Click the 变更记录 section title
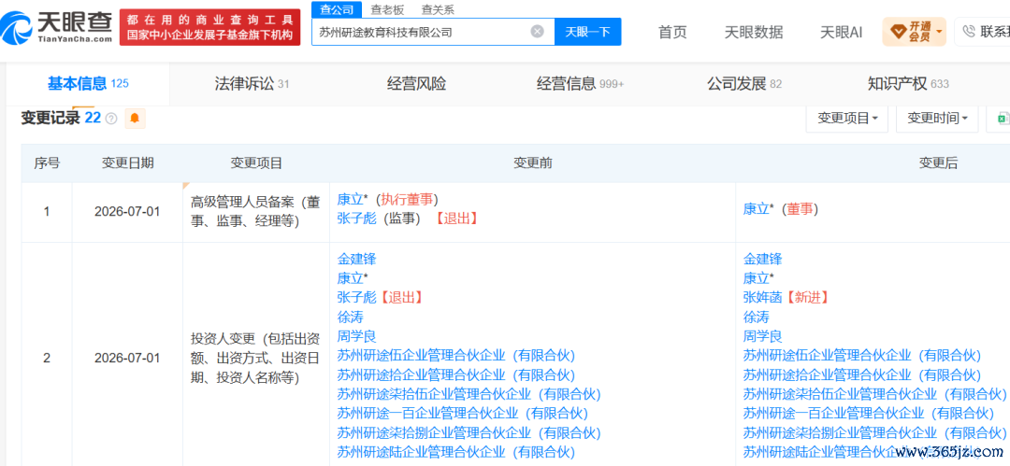The width and height of the screenshot is (1010, 466). click(x=50, y=118)
